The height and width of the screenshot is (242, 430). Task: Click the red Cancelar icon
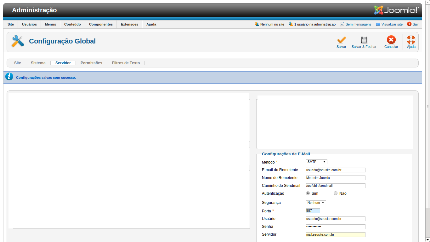pyautogui.click(x=391, y=40)
